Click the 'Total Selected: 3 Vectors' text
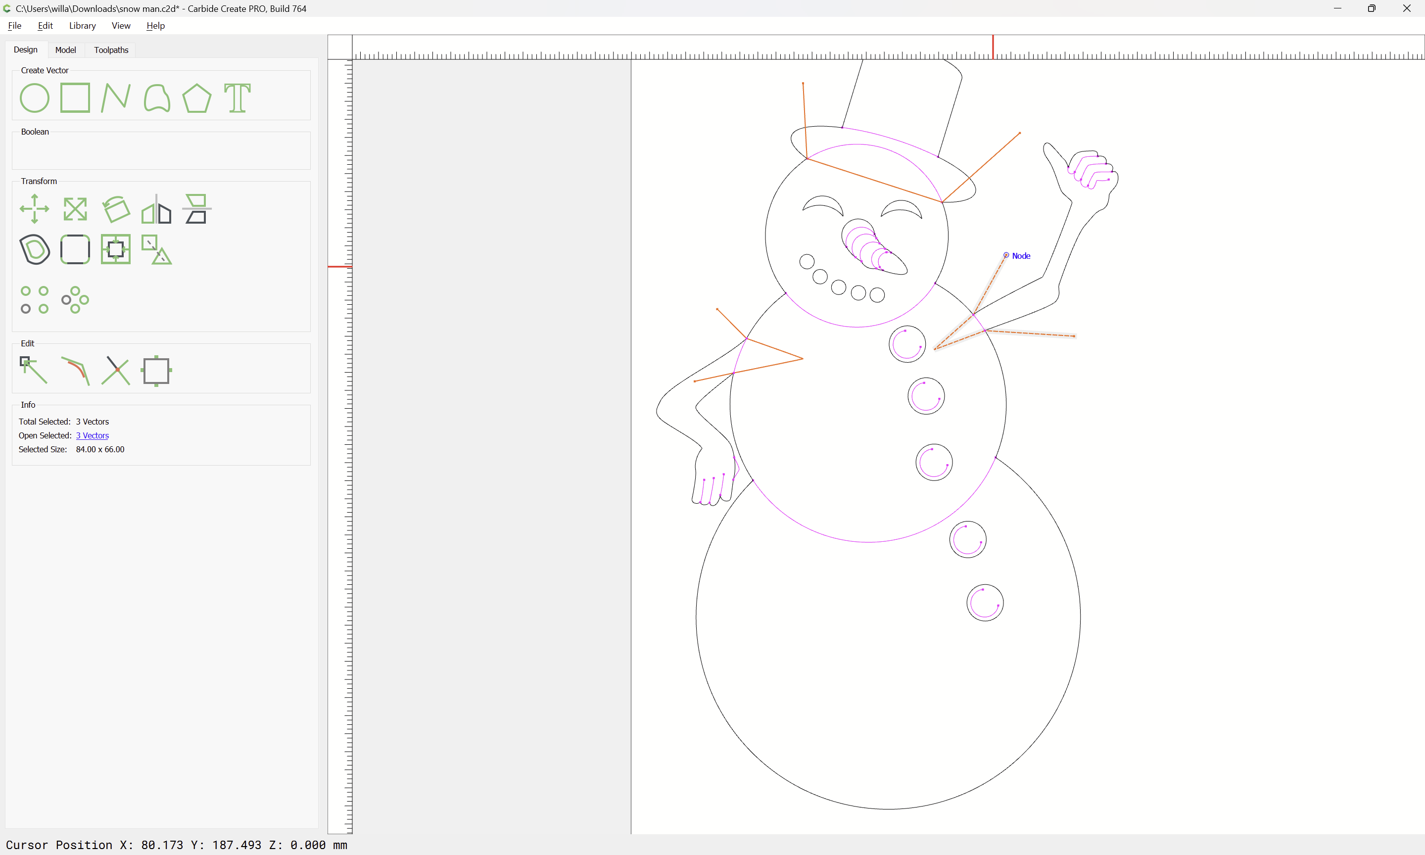The width and height of the screenshot is (1425, 855). (x=63, y=422)
